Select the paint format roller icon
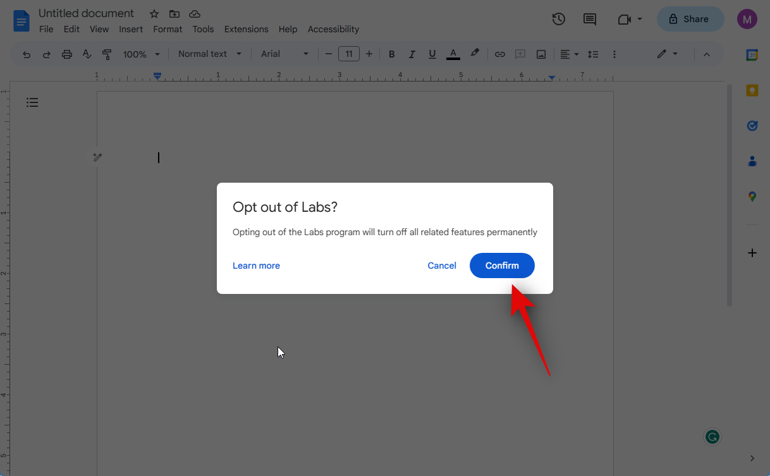Viewport: 770px width, 476px height. [x=107, y=54]
